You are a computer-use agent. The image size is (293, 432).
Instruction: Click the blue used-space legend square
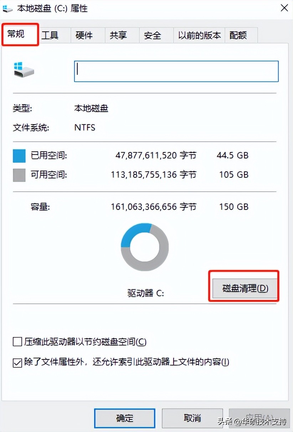click(19, 156)
